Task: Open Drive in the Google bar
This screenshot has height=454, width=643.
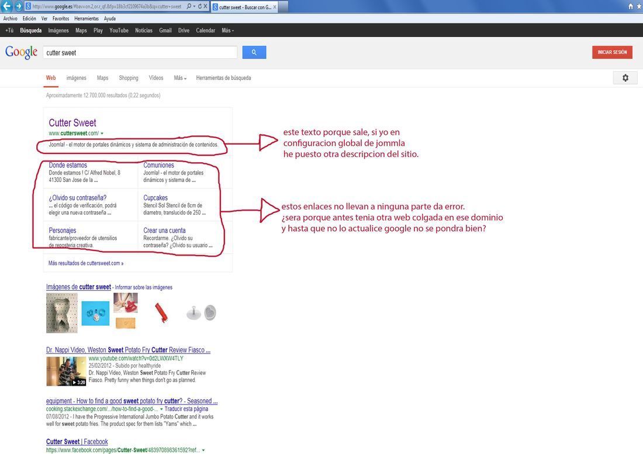Action: tap(184, 30)
